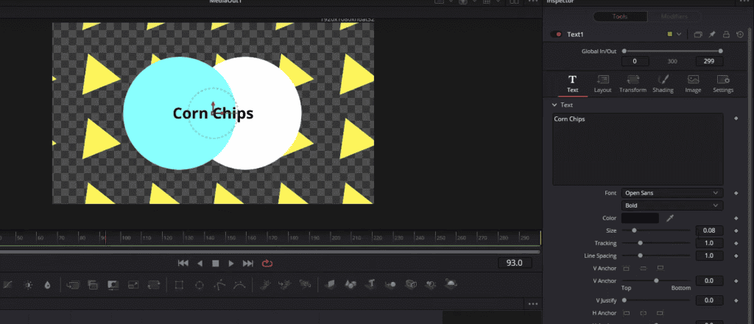Image resolution: width=754 pixels, height=324 pixels.
Task: Add a Matte Control node from toolbar
Action: 113,285
